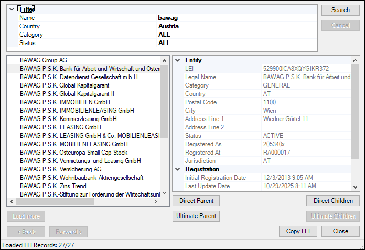This screenshot has height=250, width=365.
Task: Click the Address Line 2 row label
Action: [205, 127]
